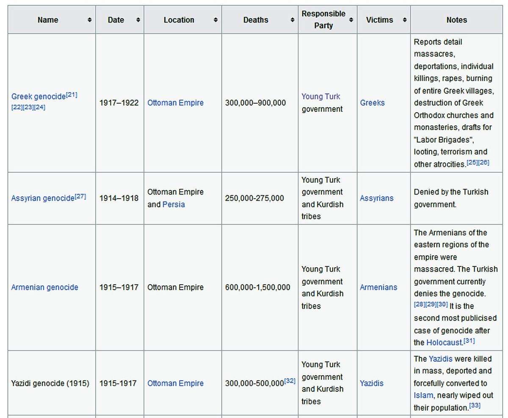Select the Yazidi genocide date 1915-1917
Screen dimensions: 508x418
[x=118, y=383]
